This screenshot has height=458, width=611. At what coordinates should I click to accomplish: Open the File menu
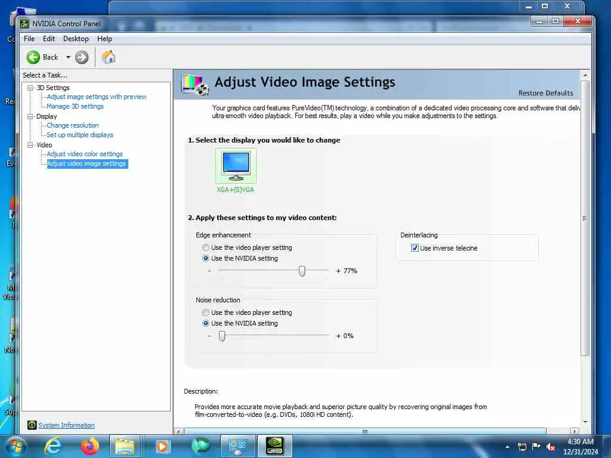click(x=29, y=39)
